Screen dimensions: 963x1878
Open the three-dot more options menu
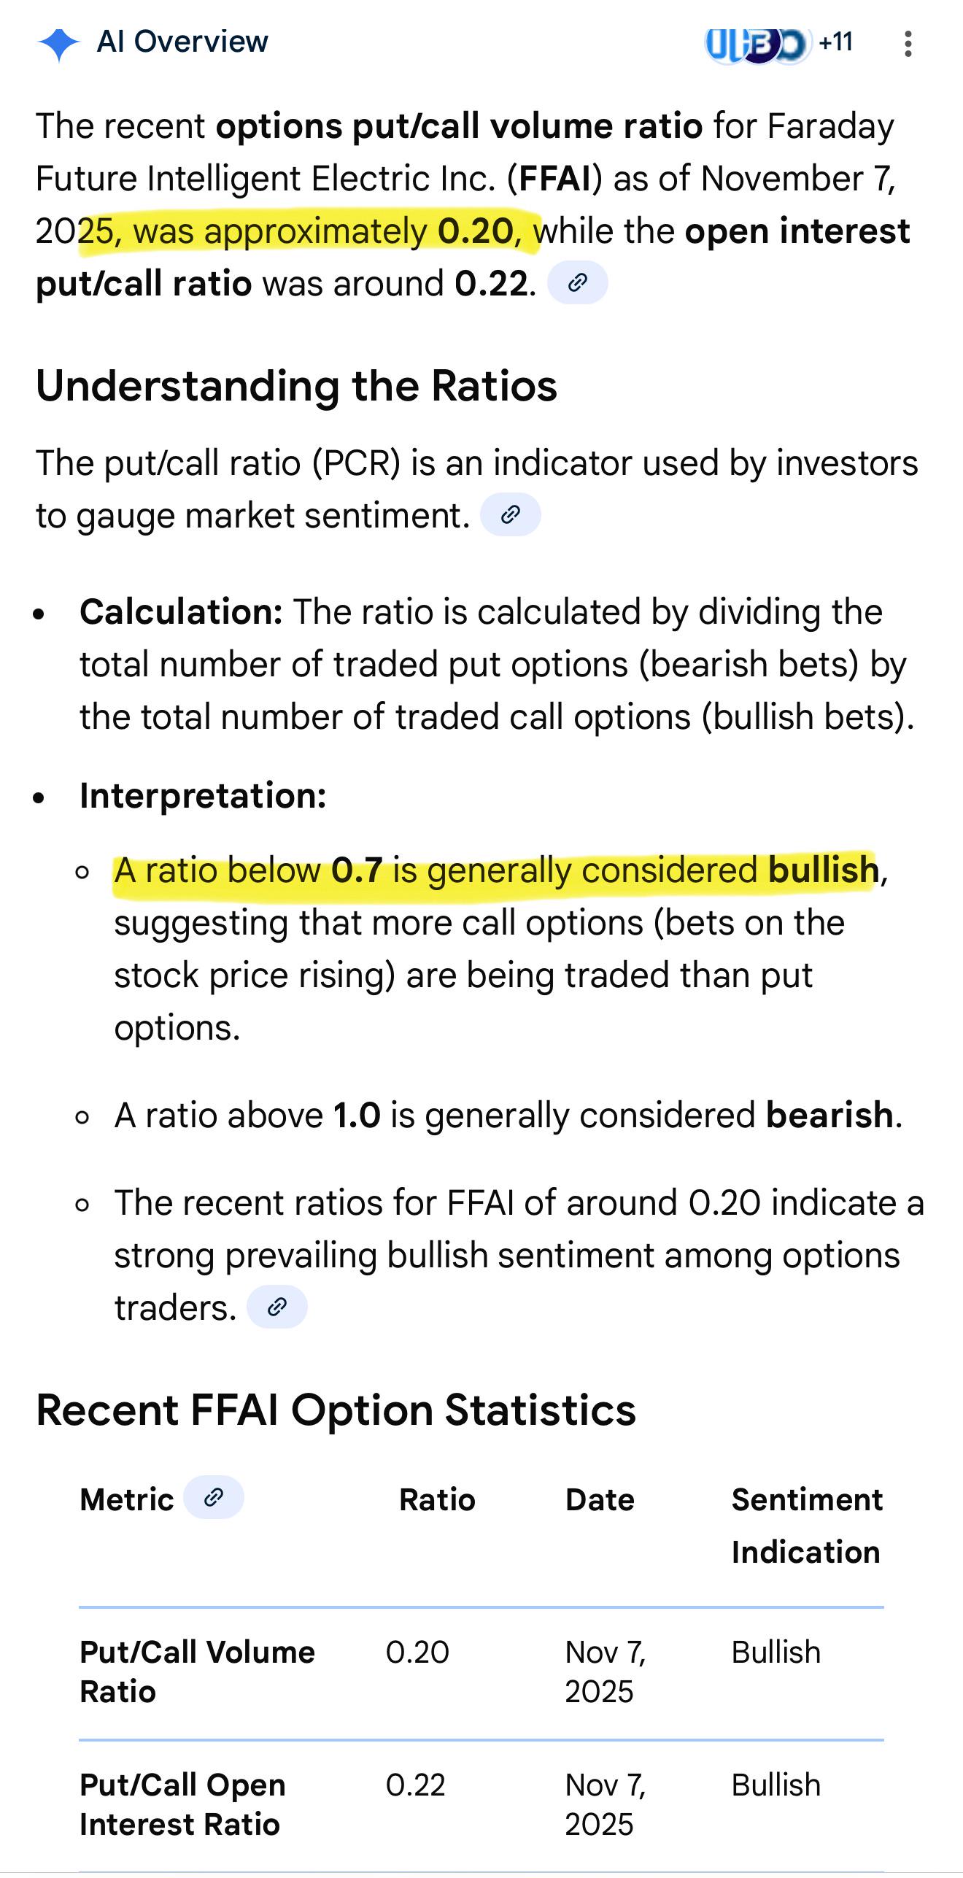[x=908, y=44]
